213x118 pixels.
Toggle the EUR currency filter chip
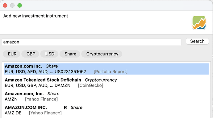12,54
